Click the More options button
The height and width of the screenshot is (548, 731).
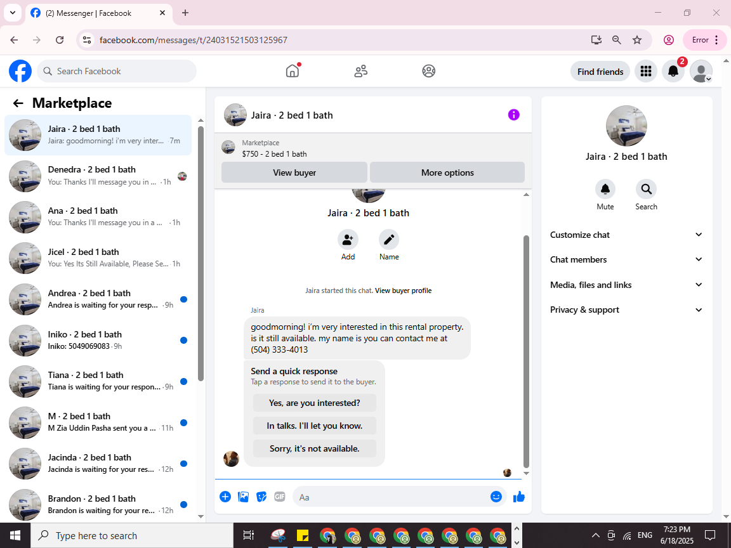tap(447, 173)
